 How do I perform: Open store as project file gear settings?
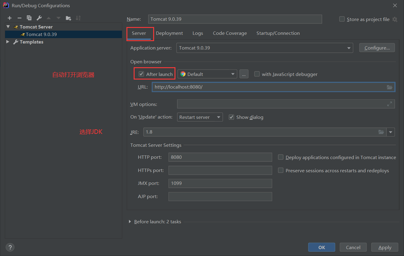click(395, 19)
